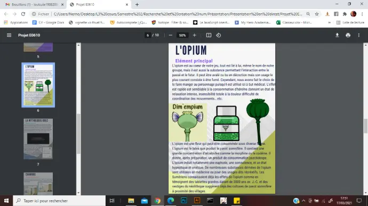Click the fit to page icon
The image size is (368, 206).
[x=209, y=35]
